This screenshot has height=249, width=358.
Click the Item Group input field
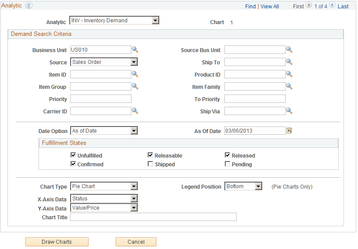coord(101,87)
